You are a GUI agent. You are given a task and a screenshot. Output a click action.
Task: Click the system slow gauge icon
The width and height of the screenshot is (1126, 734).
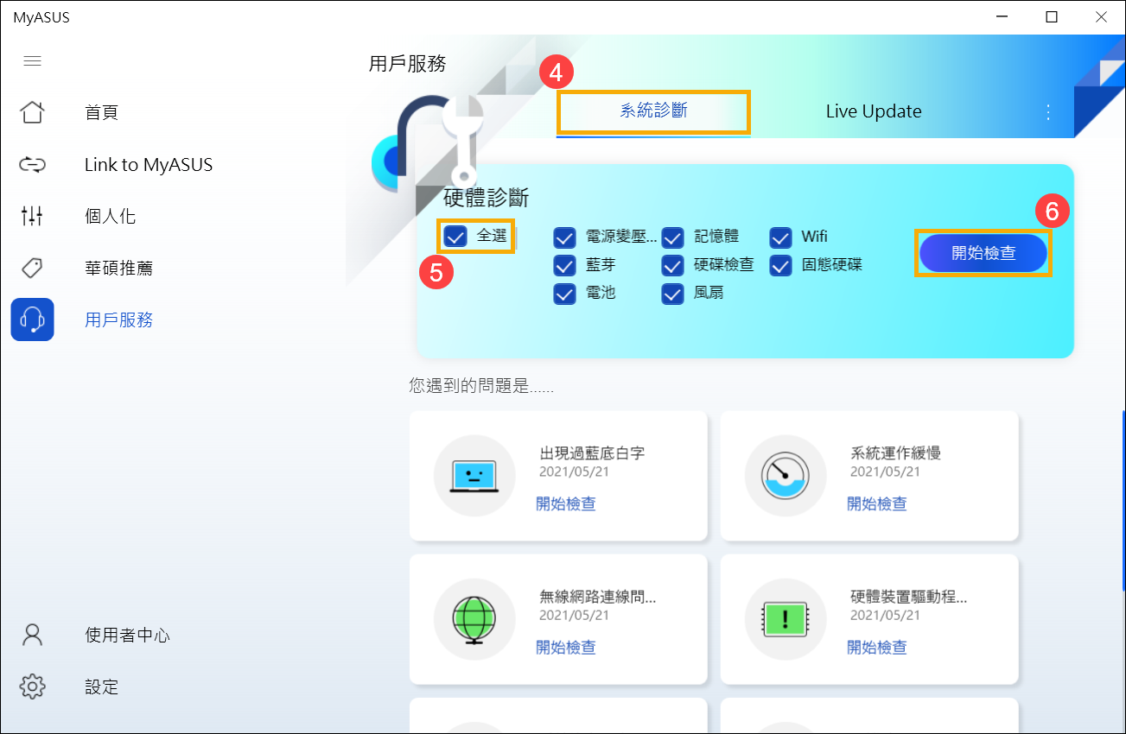tap(785, 476)
